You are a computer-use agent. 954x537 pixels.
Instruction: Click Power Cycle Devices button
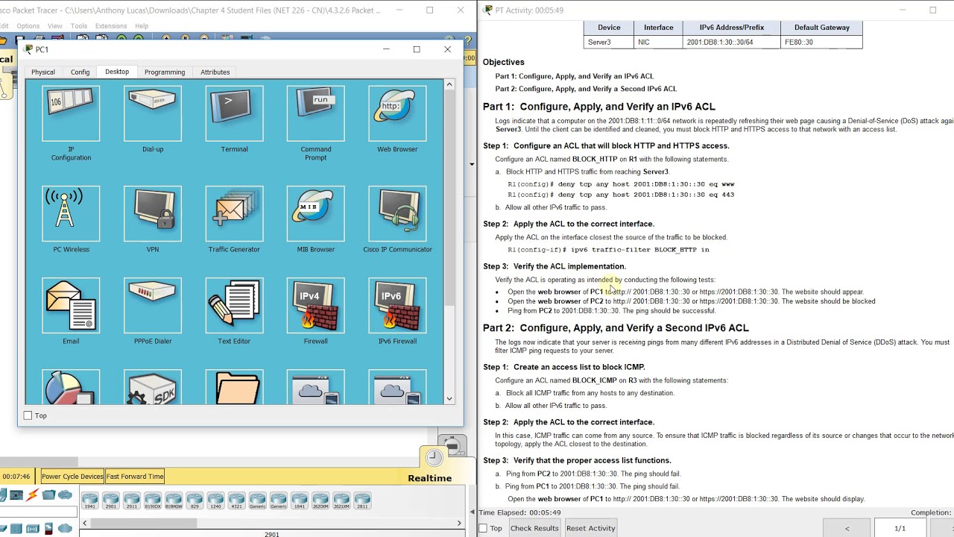pos(72,477)
